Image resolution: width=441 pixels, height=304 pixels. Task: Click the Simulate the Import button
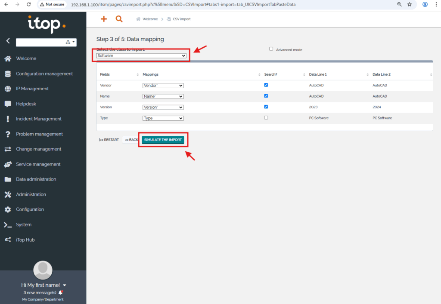pyautogui.click(x=163, y=140)
